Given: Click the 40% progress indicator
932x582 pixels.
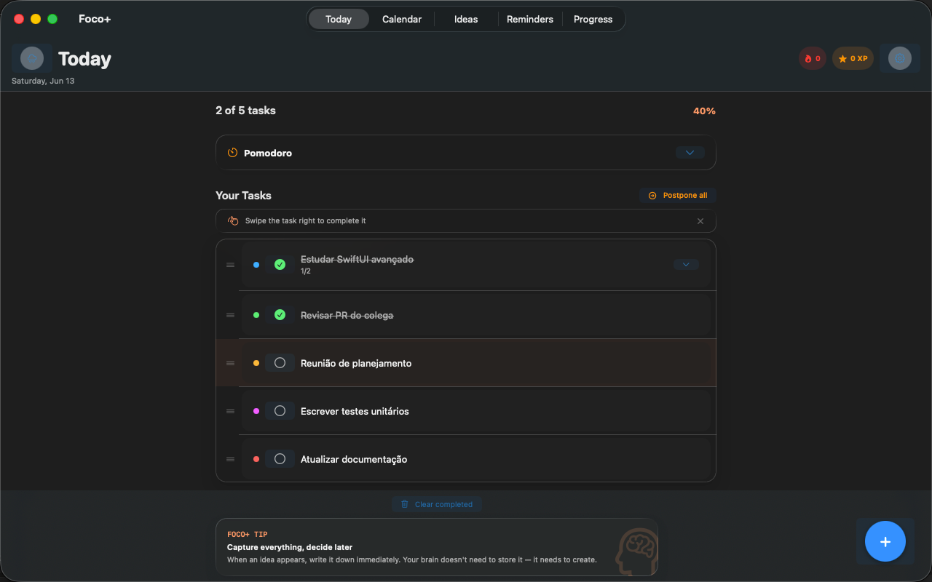Looking at the screenshot, I should coord(704,111).
